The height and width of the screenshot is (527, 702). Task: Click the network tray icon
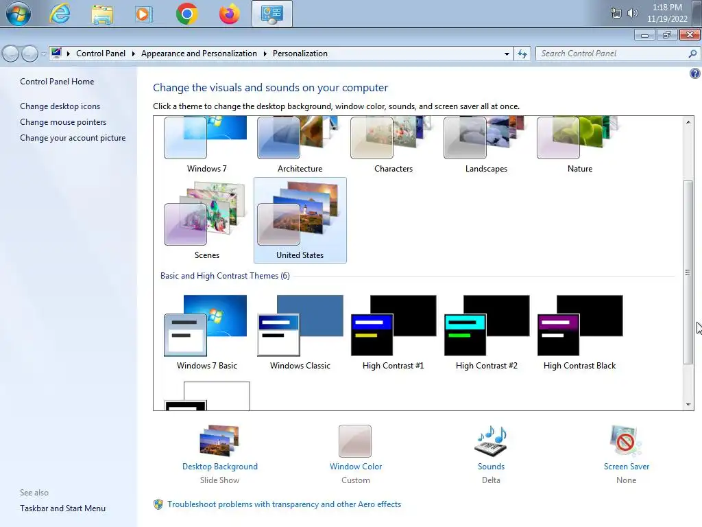616,14
